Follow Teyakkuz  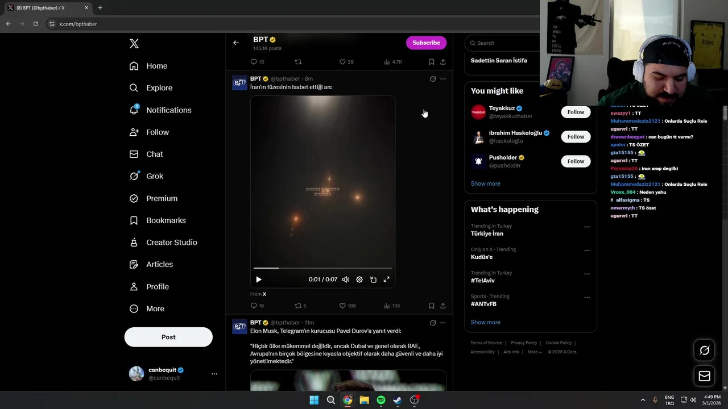576,112
